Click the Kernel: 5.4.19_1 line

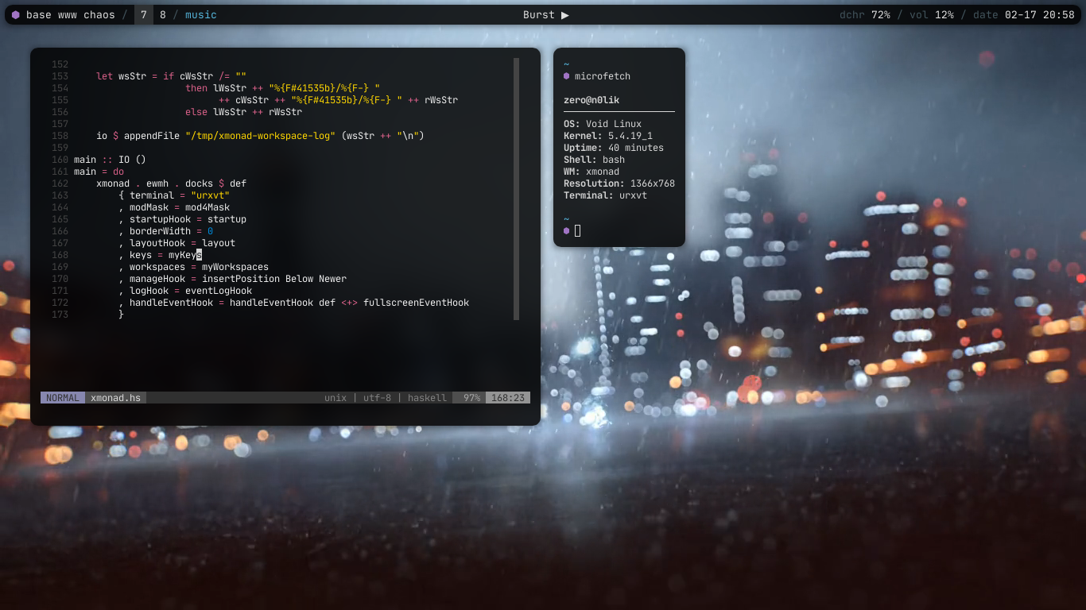608,136
